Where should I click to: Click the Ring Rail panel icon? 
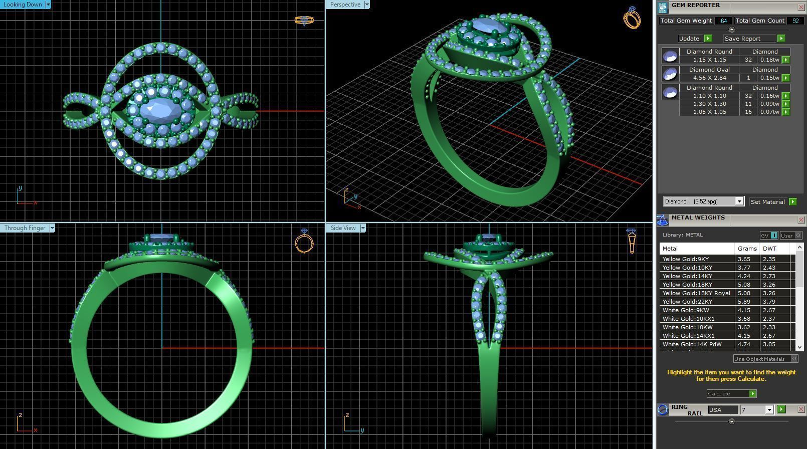663,410
